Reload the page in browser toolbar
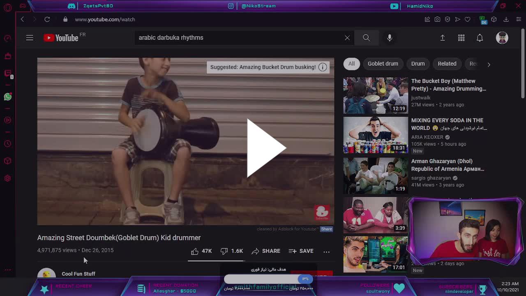Image resolution: width=526 pixels, height=296 pixels. pos(47,19)
